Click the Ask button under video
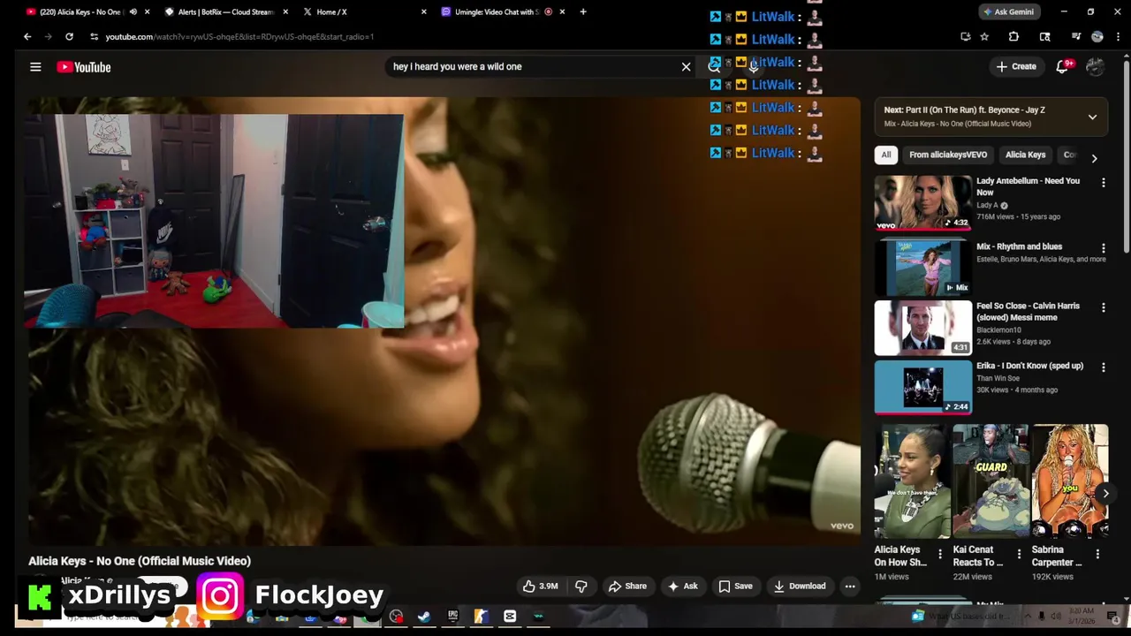This screenshot has height=636, width=1131. [x=683, y=586]
